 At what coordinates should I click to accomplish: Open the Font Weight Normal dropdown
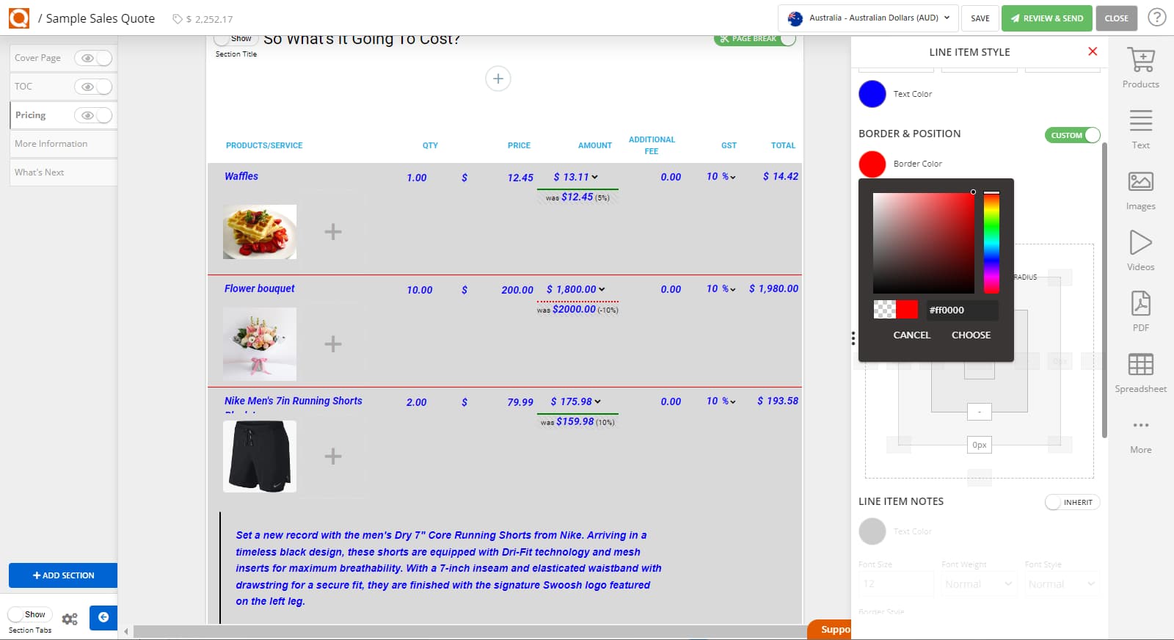pos(980,584)
